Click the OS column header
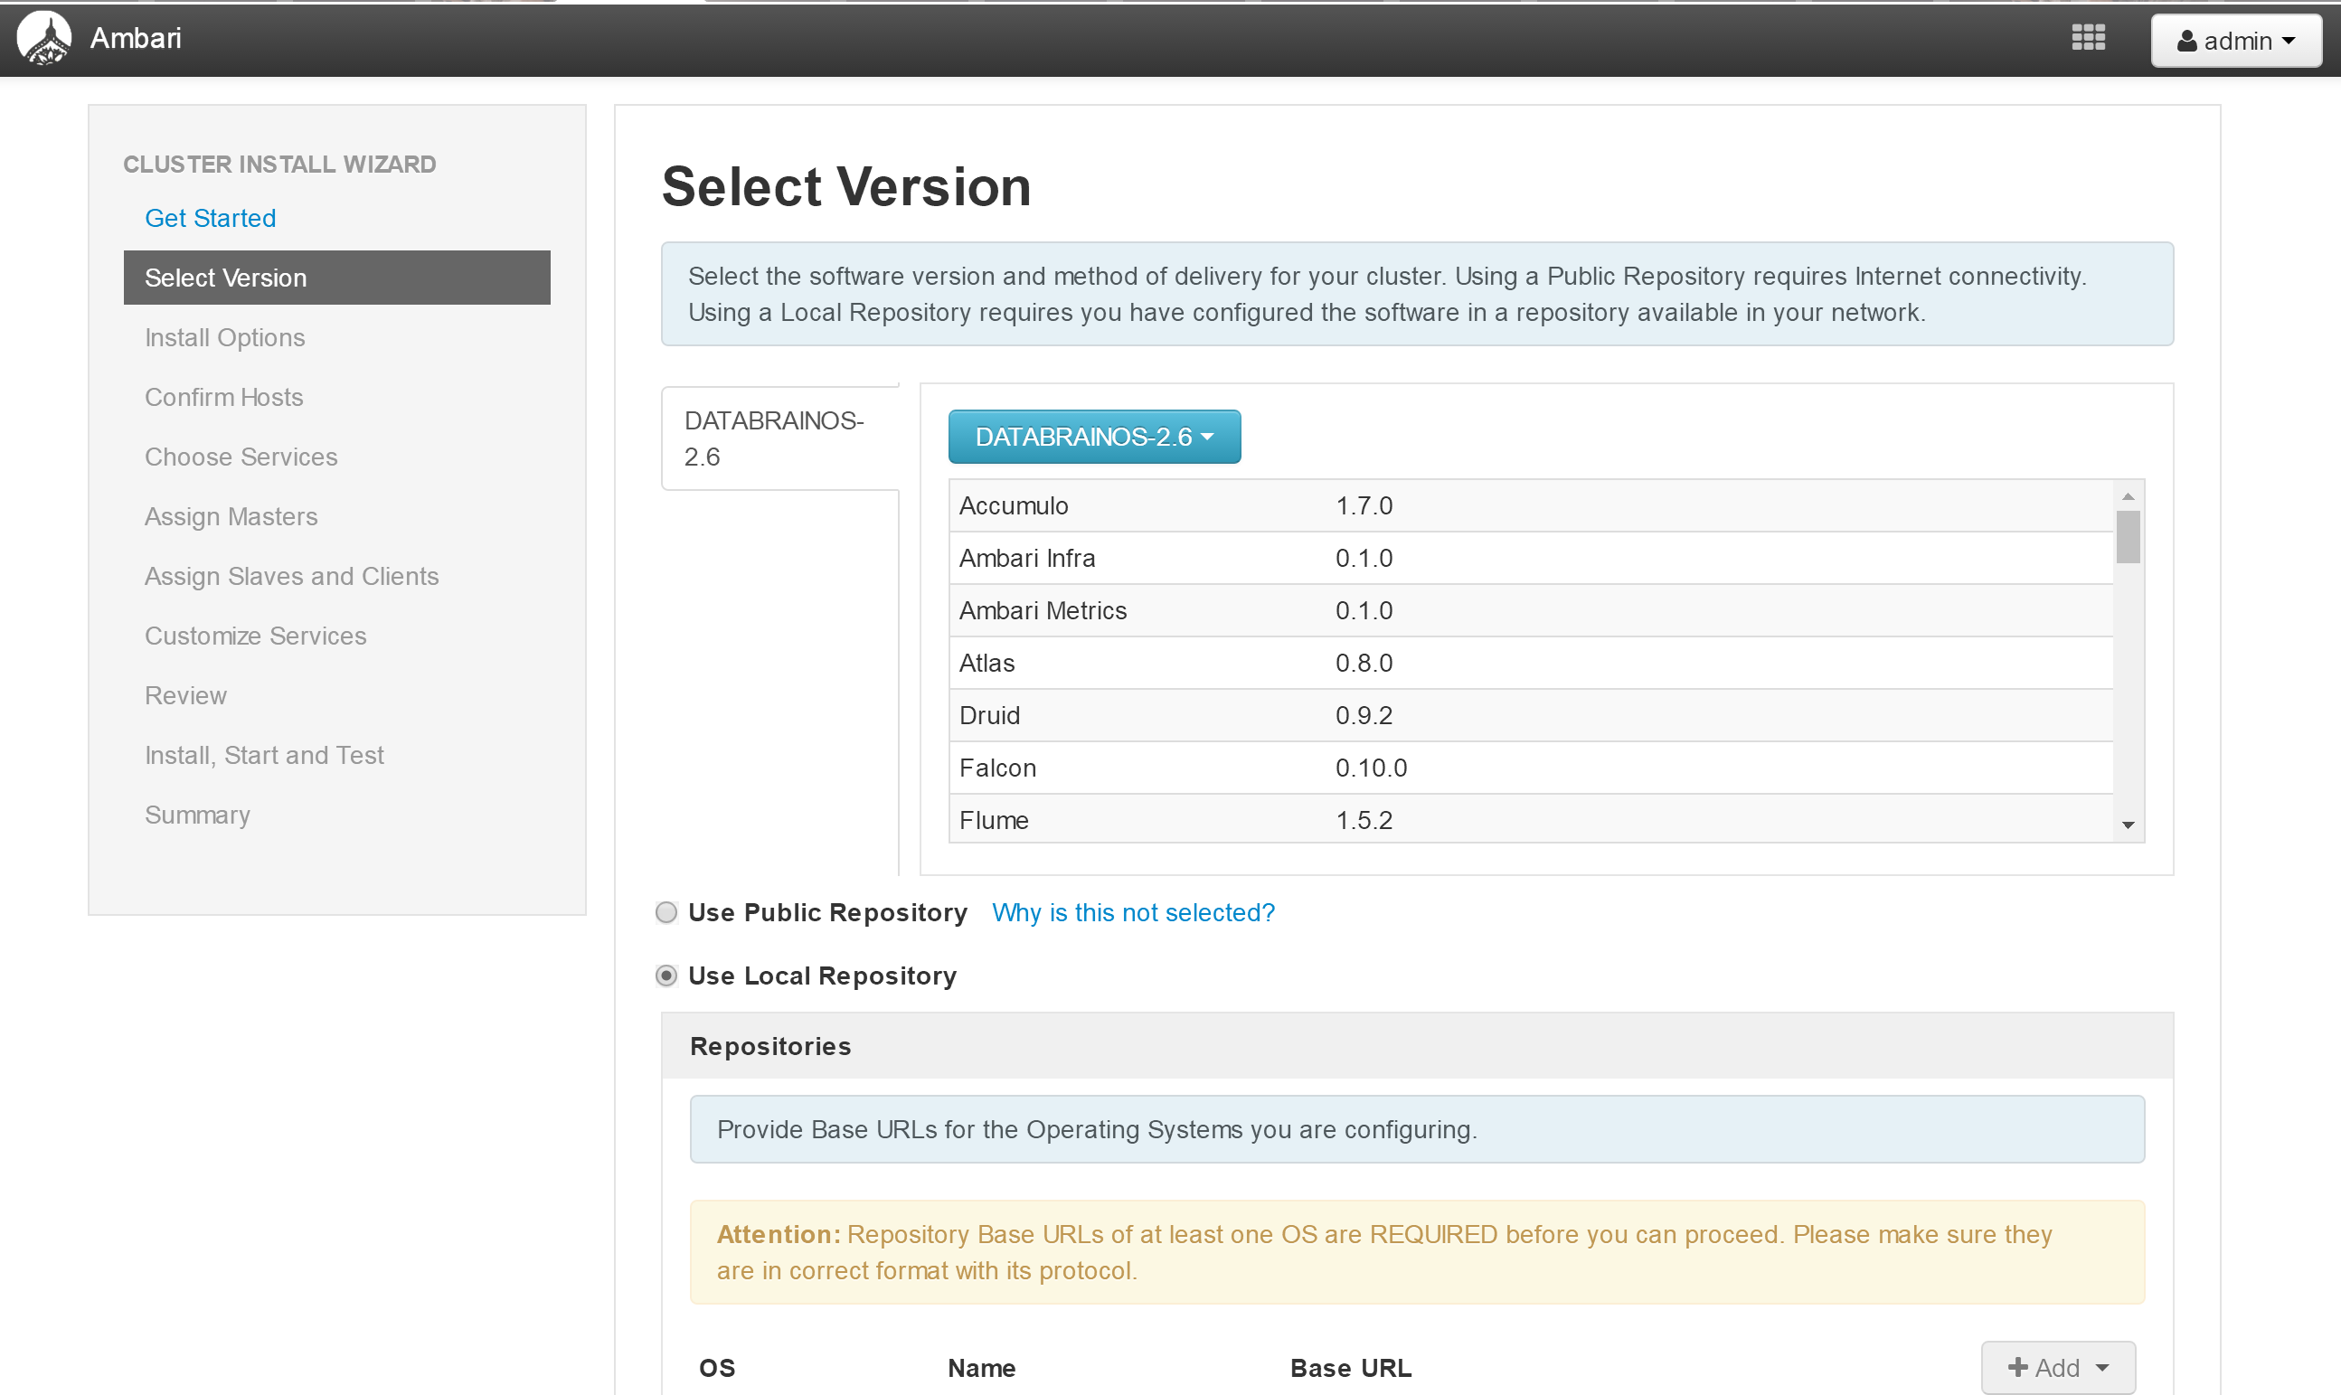The height and width of the screenshot is (1395, 2341). coord(717,1369)
